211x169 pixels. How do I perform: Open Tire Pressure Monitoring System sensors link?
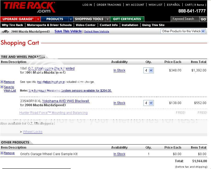pyautogui.click(x=70, y=90)
